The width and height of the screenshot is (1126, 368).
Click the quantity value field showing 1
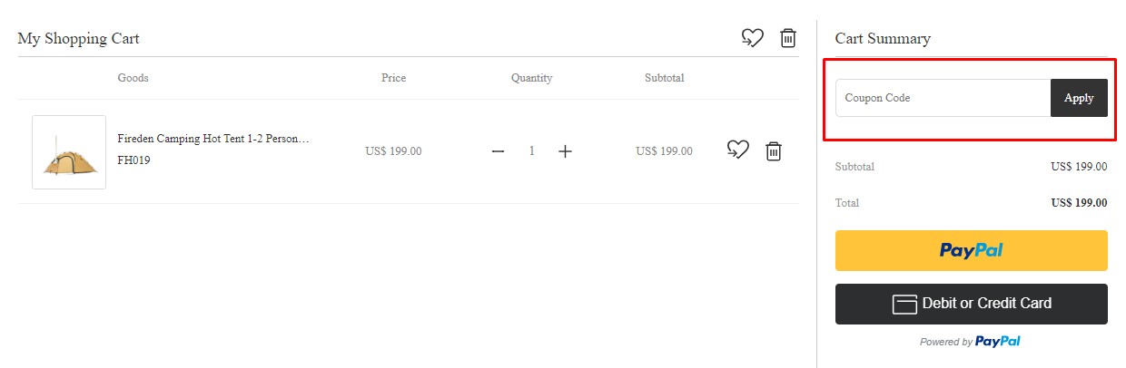[532, 151]
